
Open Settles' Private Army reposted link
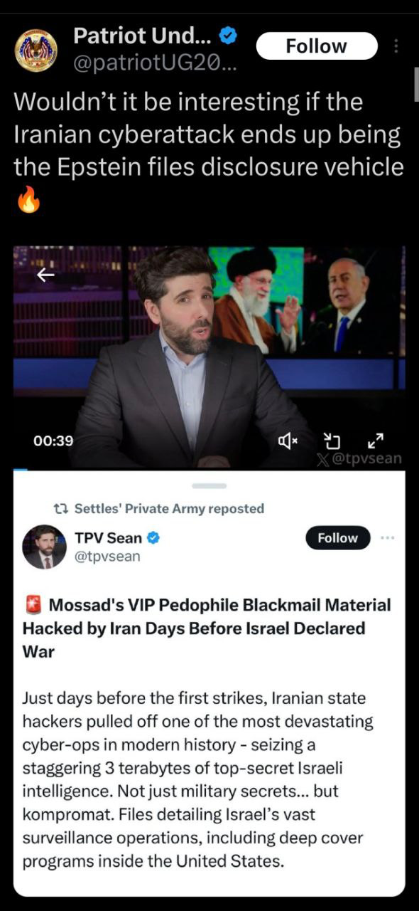pos(169,509)
